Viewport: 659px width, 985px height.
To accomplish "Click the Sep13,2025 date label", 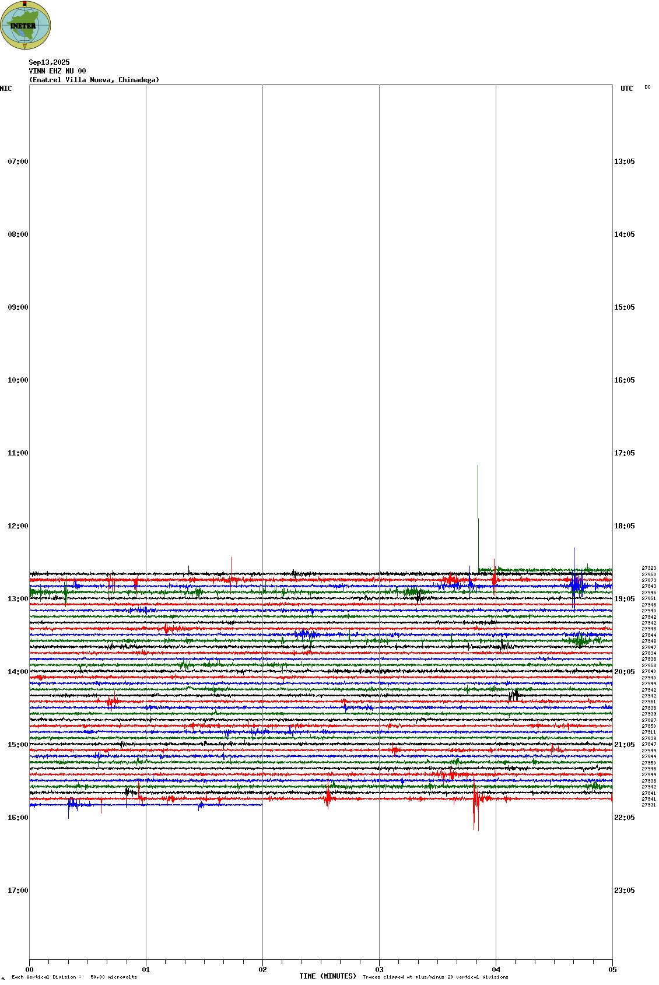I will point(49,62).
